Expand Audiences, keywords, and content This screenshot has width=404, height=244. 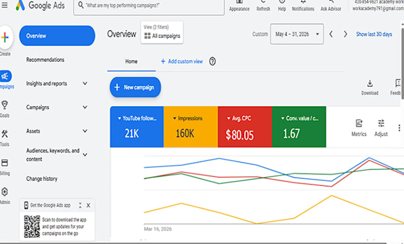tap(57, 155)
